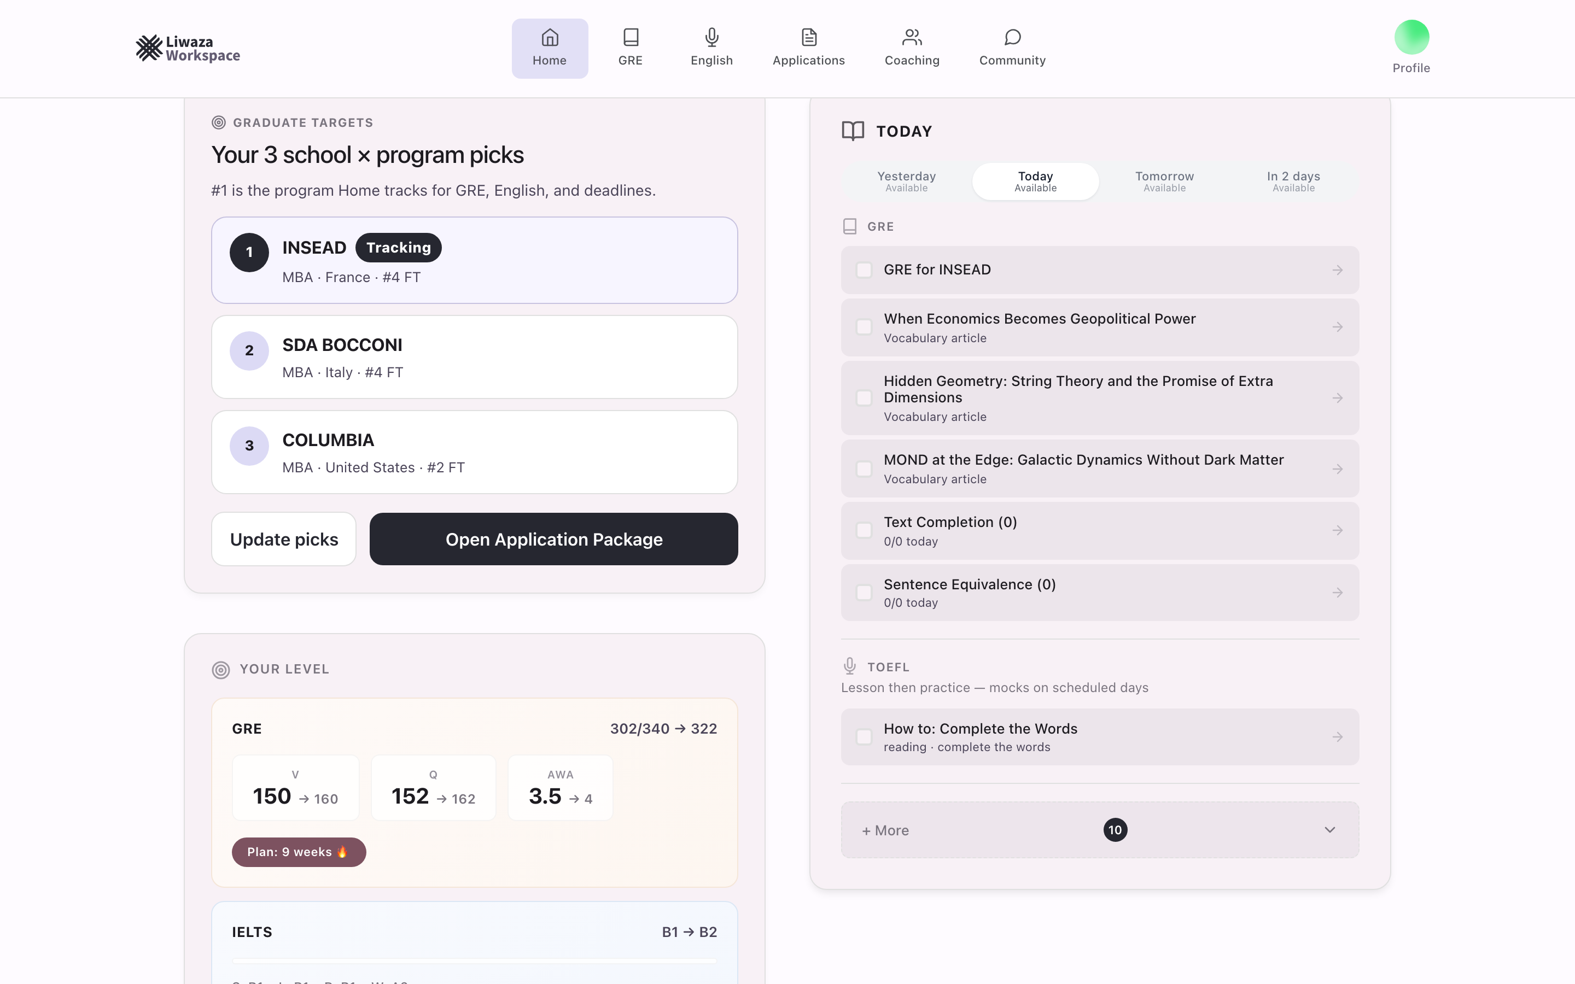Click the Your Level target icon
Viewport: 1575px width, 984px height.
[x=220, y=670]
